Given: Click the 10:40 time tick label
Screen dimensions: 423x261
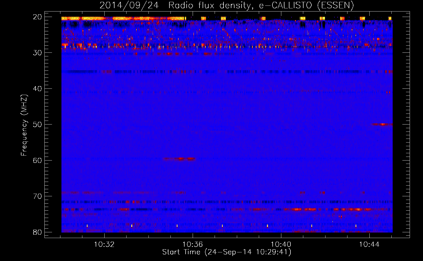Looking at the screenshot, I should pos(281,245).
